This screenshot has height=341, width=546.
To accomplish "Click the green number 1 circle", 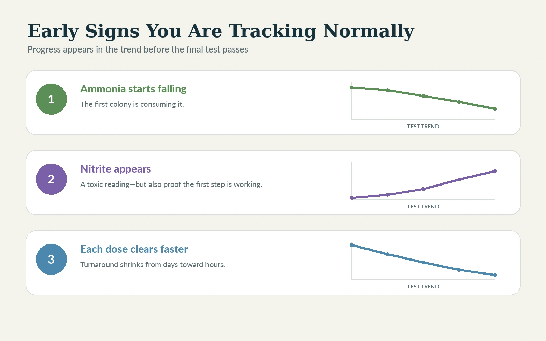I will (x=51, y=99).
